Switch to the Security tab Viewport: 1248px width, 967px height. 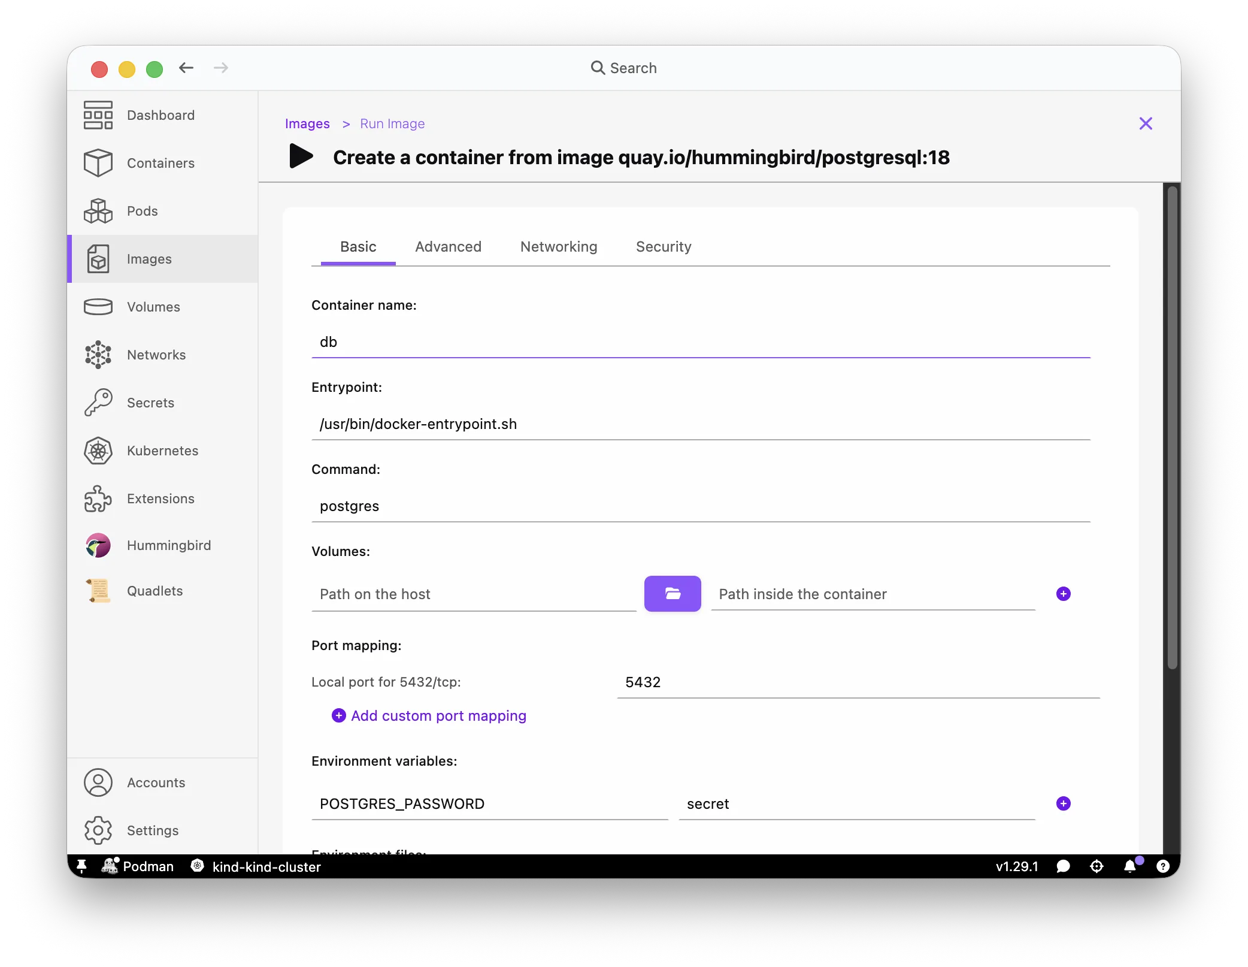664,247
